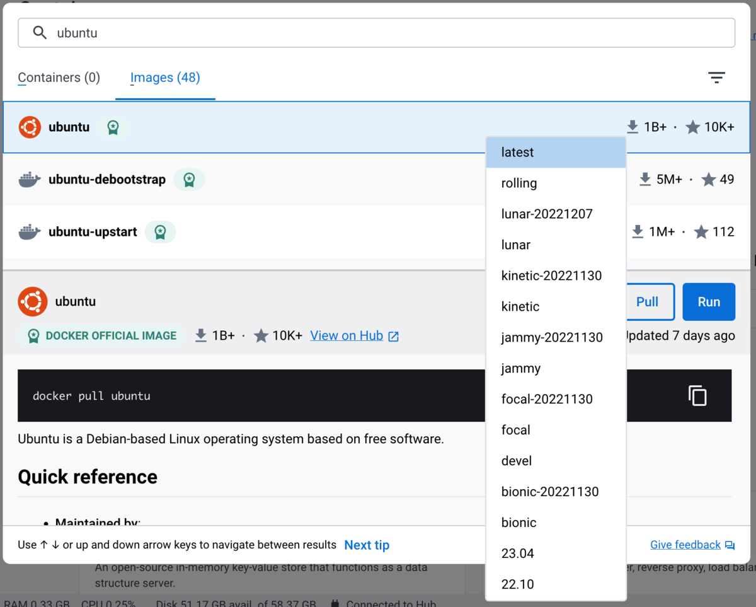Click official image badge beside ubuntu result
Screen dimensions: 756x607
(x=113, y=127)
